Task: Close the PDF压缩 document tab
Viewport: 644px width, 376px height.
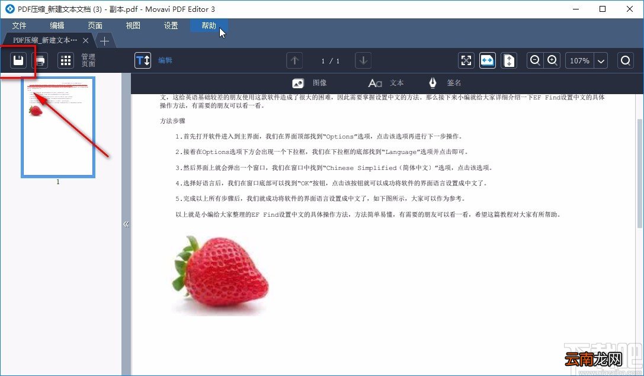Action: pyautogui.click(x=85, y=40)
